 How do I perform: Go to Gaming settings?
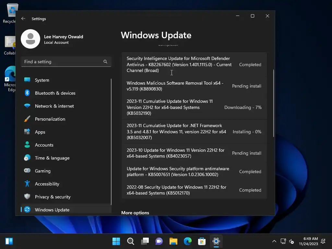click(x=66, y=171)
